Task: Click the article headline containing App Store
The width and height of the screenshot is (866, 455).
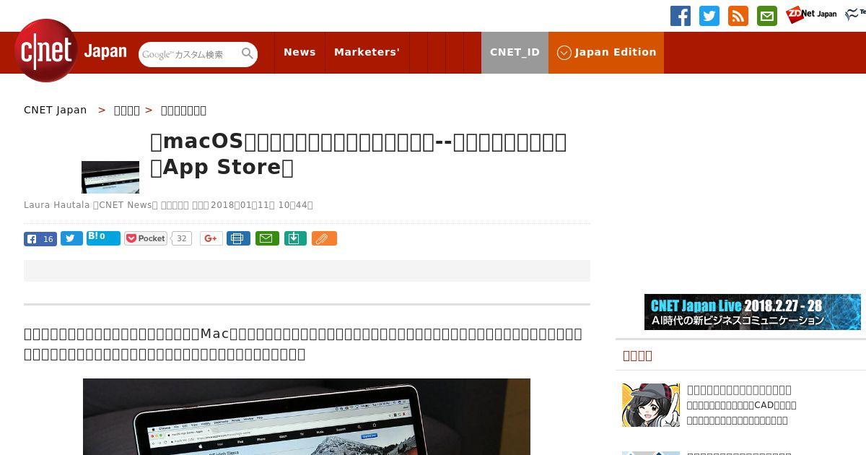Action: (x=358, y=155)
